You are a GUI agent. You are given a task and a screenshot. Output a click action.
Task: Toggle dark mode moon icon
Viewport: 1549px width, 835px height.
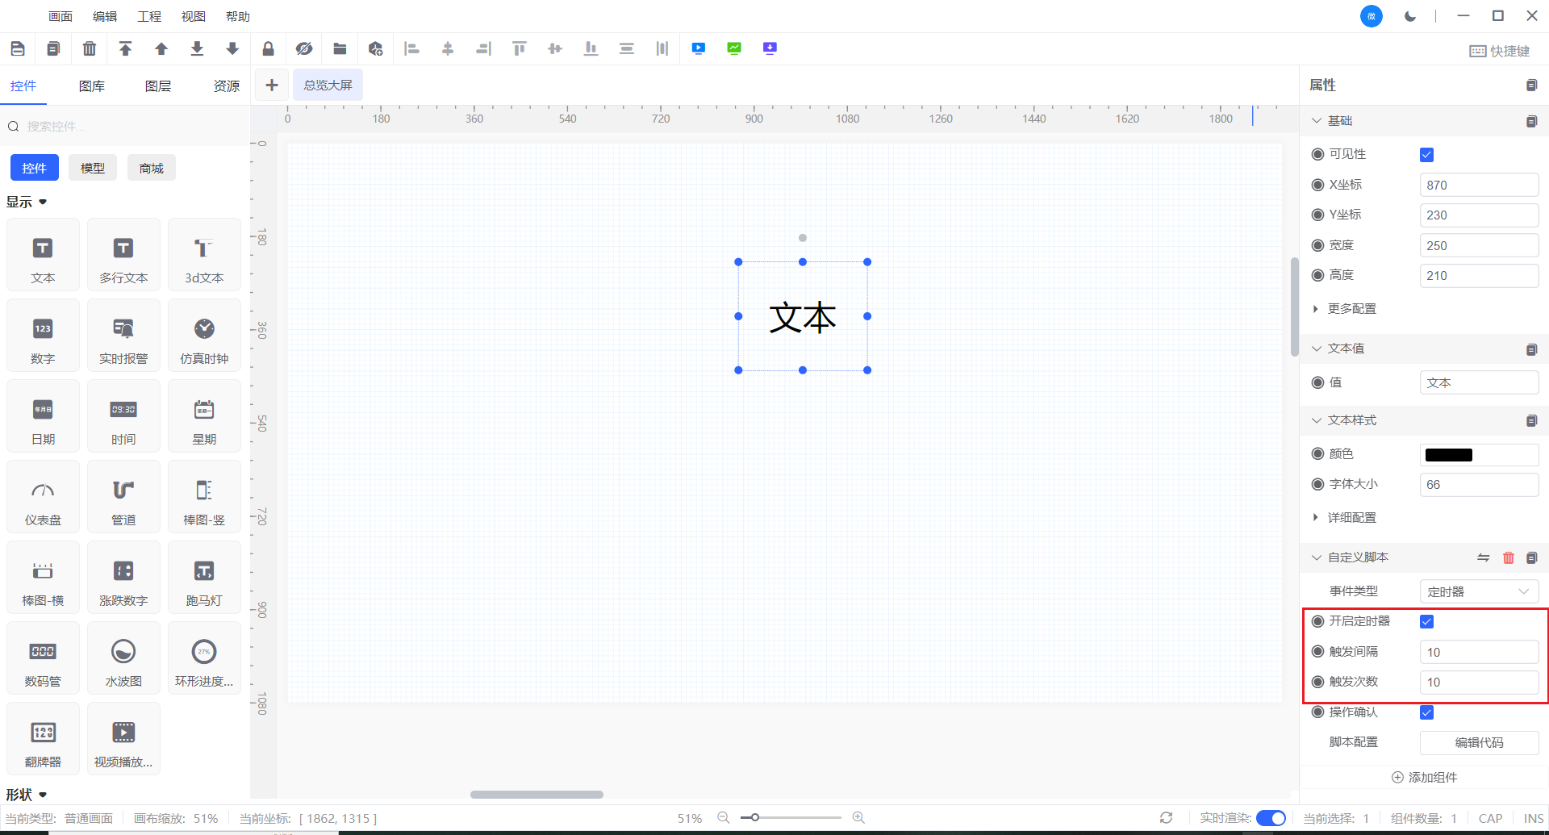(x=1410, y=16)
